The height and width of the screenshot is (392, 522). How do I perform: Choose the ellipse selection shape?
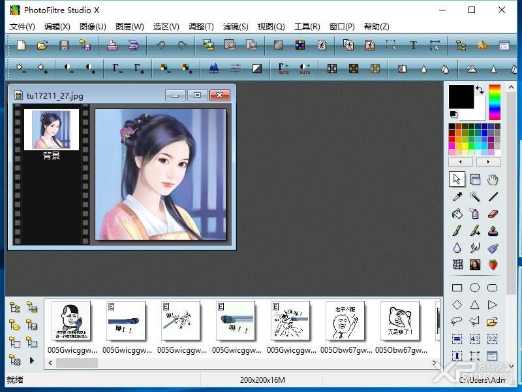(475, 287)
